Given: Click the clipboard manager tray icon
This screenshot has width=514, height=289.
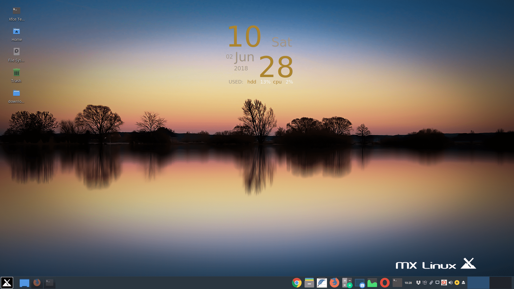Looking at the screenshot, I should [431, 282].
